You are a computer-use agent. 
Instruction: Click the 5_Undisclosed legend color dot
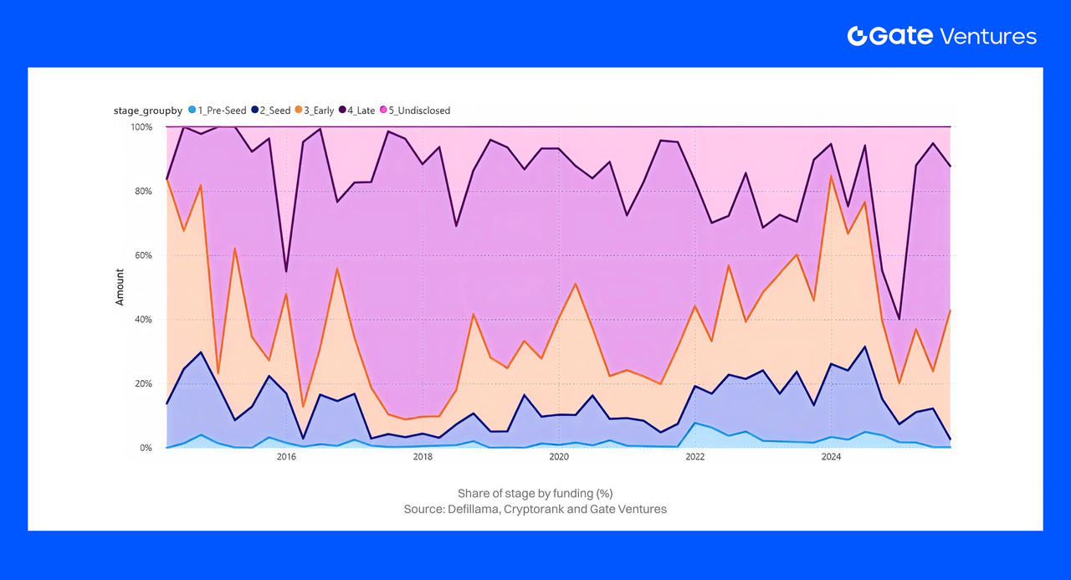pyautogui.click(x=384, y=110)
